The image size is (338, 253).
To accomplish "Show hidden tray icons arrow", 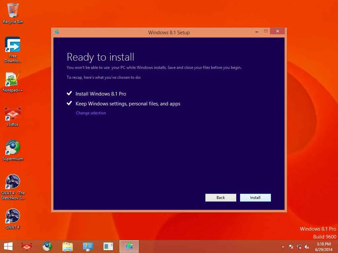I will tap(283, 247).
